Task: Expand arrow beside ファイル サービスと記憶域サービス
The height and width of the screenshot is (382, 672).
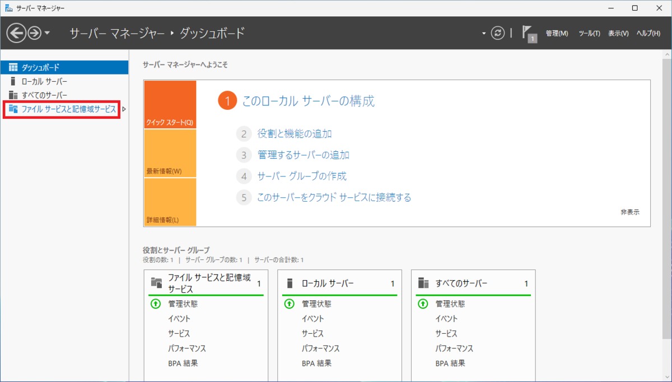Action: 124,109
